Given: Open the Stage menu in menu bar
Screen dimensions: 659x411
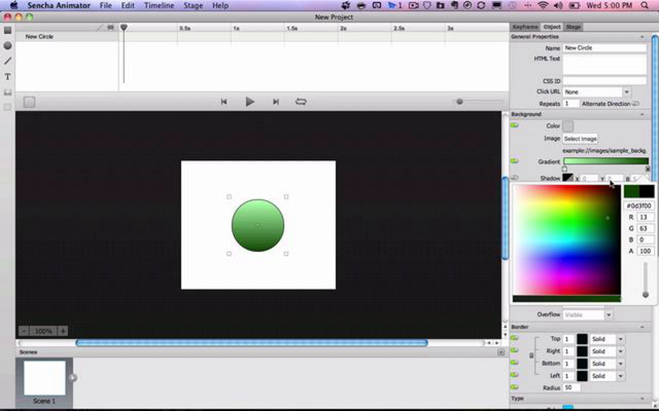Looking at the screenshot, I should [193, 5].
